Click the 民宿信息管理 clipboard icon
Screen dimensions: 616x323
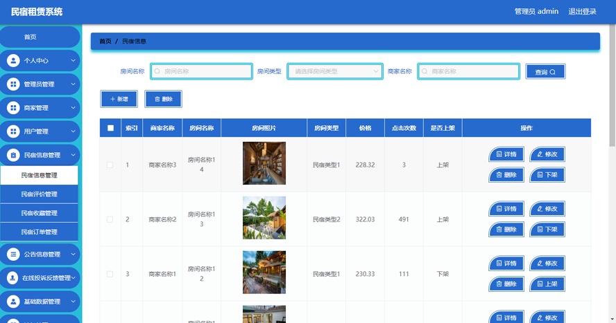coord(13,155)
